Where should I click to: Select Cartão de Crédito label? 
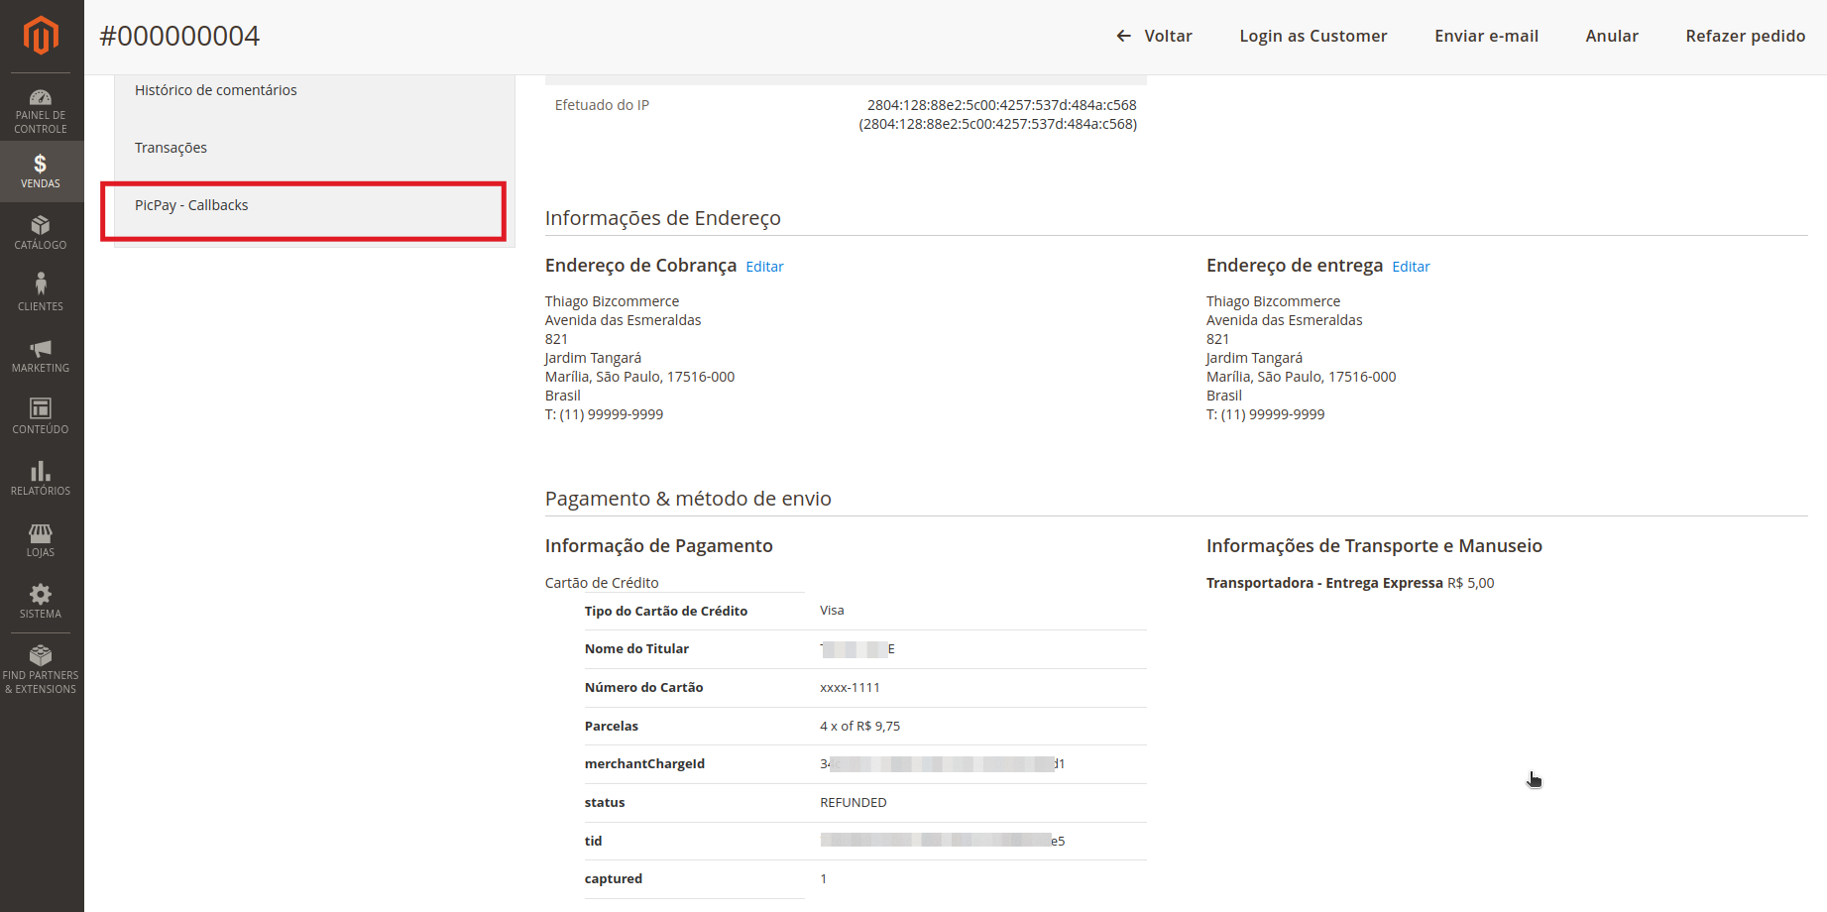coord(602,583)
